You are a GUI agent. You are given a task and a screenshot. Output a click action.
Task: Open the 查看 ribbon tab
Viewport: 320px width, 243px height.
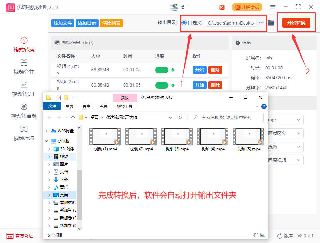tap(103, 106)
